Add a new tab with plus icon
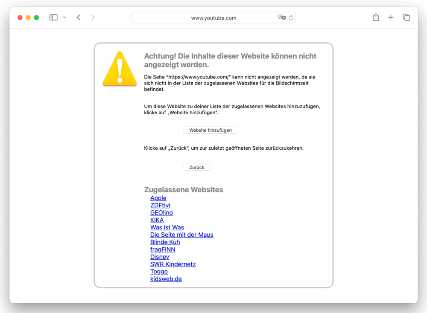The height and width of the screenshot is (313, 427). click(391, 17)
